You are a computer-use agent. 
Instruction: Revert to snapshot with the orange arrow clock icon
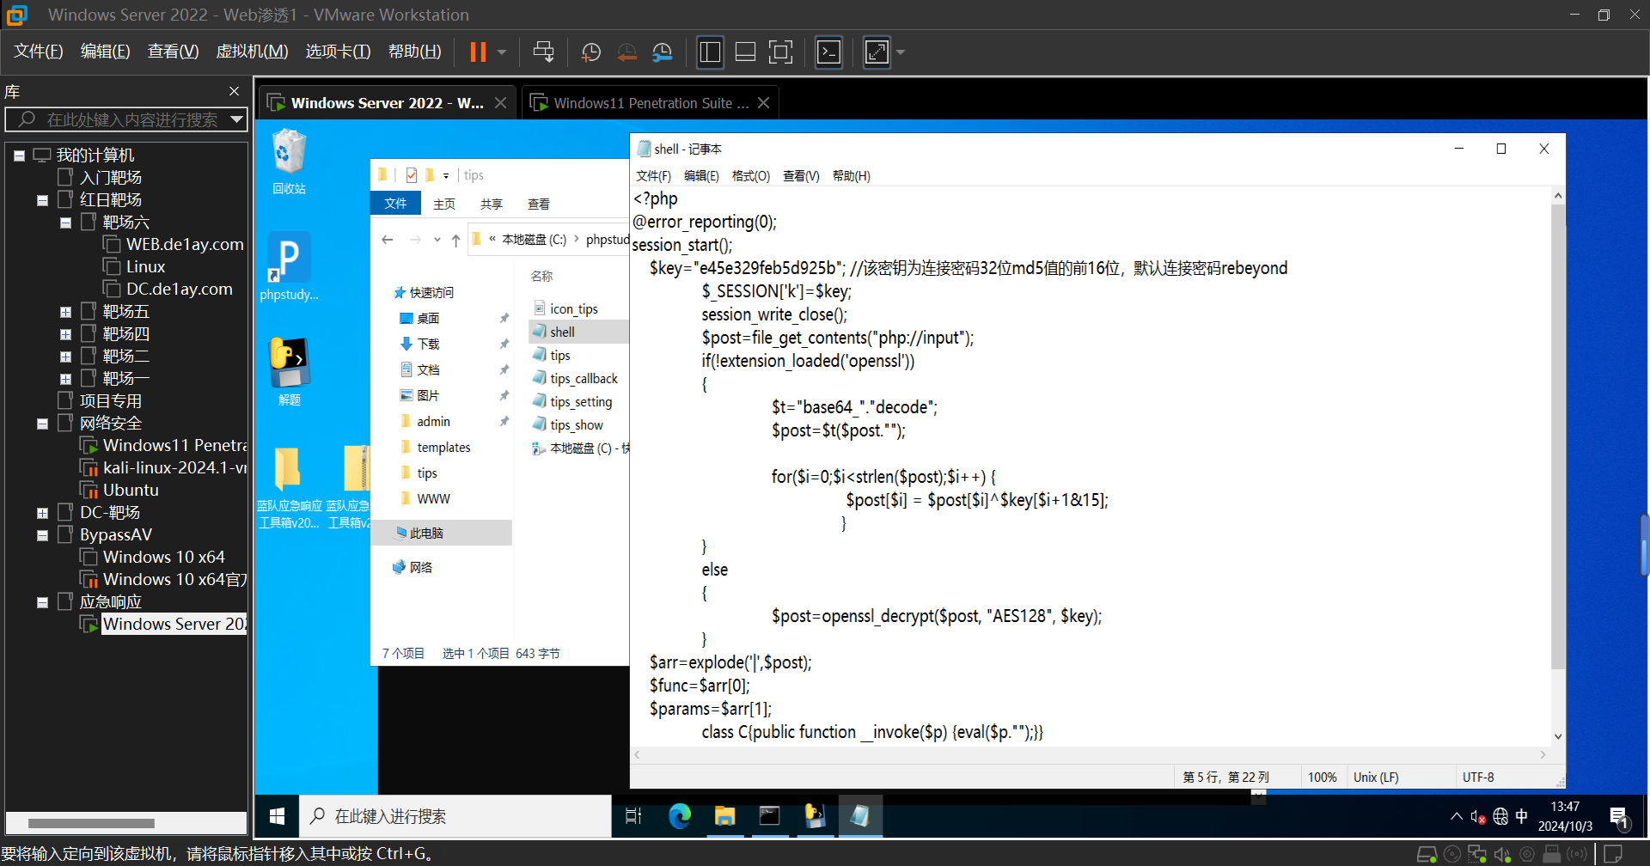(x=626, y=52)
